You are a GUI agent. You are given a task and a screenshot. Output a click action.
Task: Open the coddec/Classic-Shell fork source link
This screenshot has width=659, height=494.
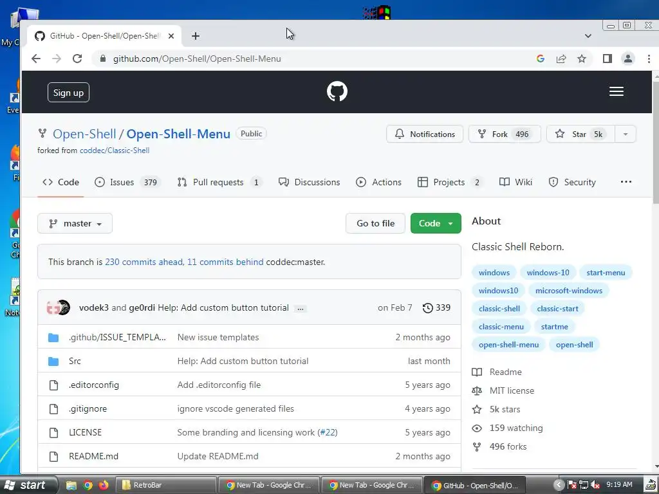point(115,151)
